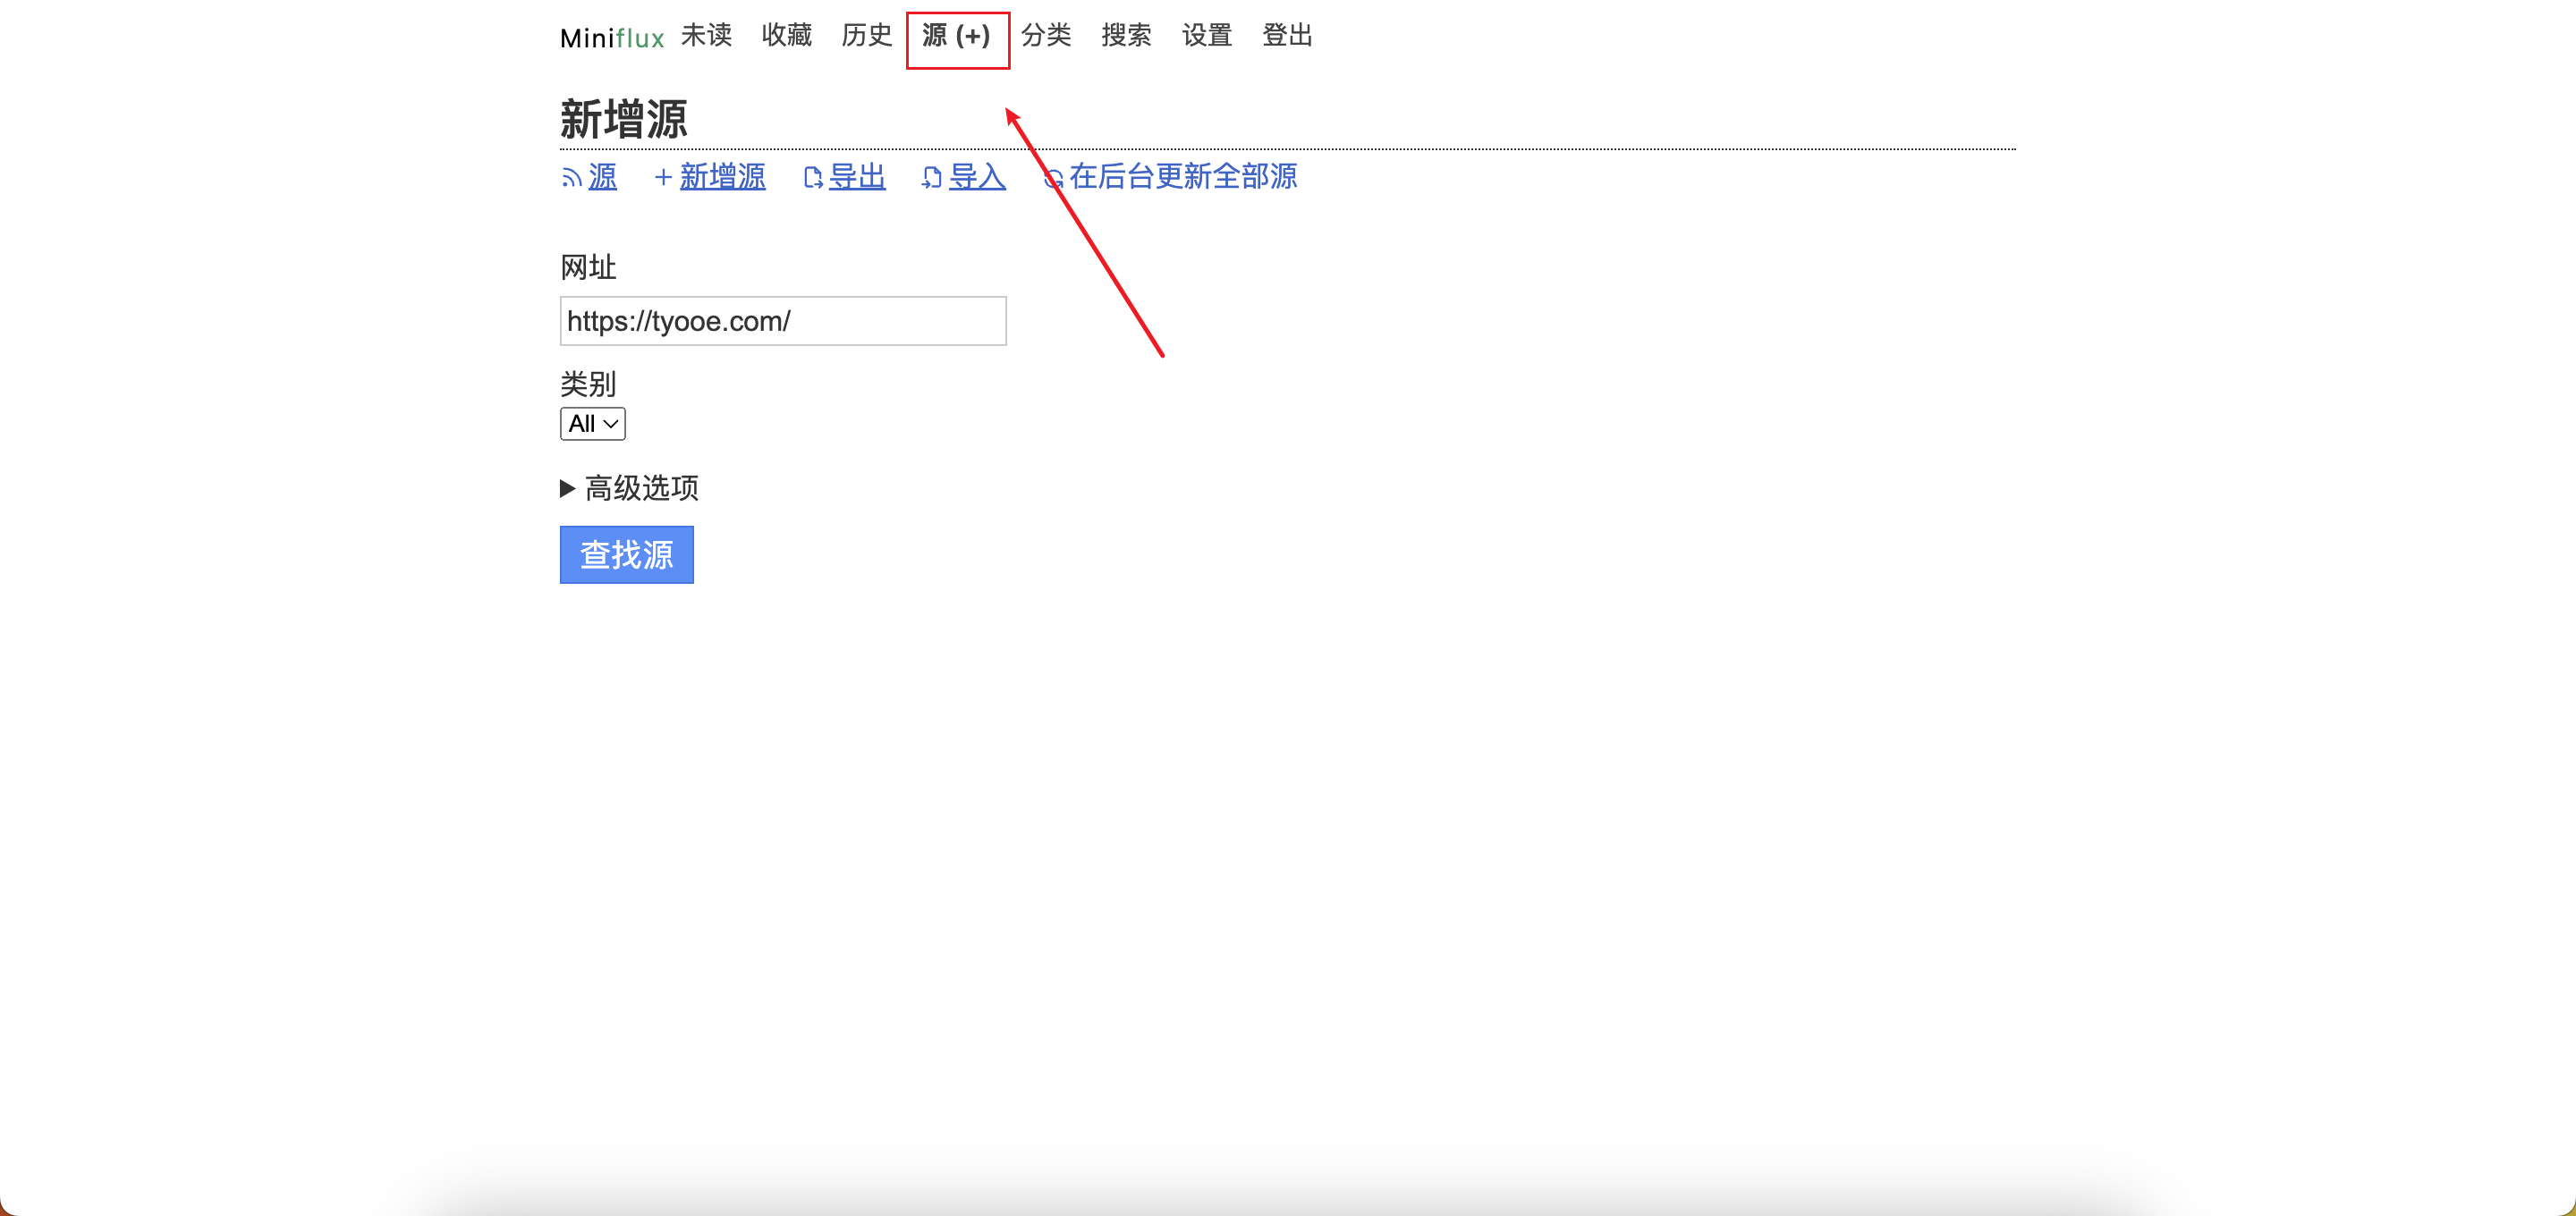Open the 类别 All dropdown

(592, 423)
